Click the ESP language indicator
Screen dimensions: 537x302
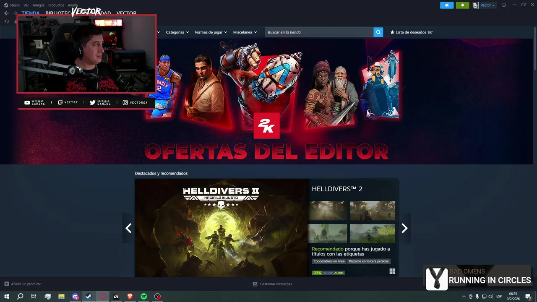coord(499,297)
